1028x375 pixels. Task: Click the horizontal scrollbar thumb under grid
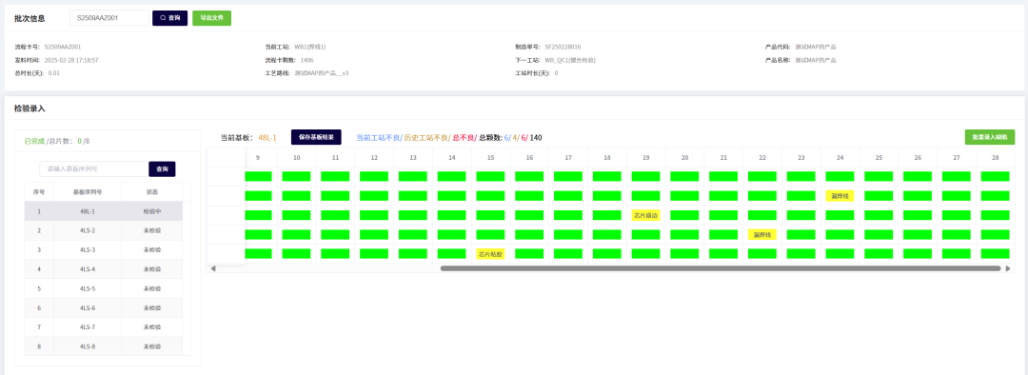point(721,268)
